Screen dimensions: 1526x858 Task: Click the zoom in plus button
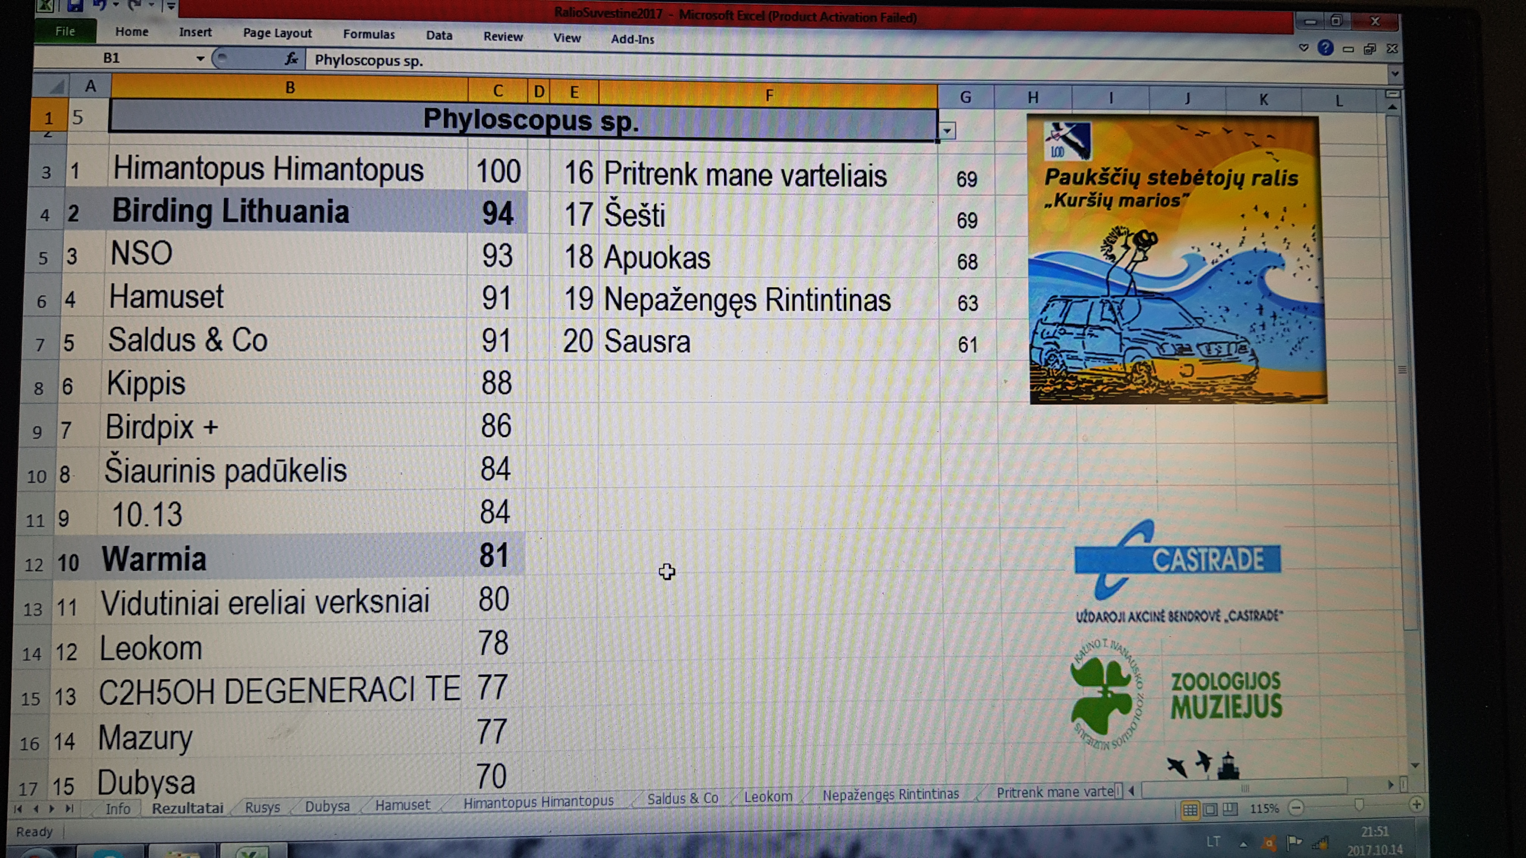1416,805
